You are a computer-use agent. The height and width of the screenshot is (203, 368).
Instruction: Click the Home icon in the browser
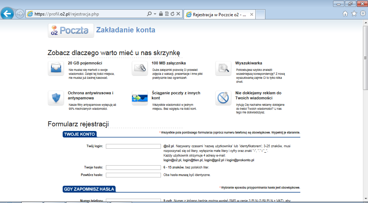click(345, 14)
